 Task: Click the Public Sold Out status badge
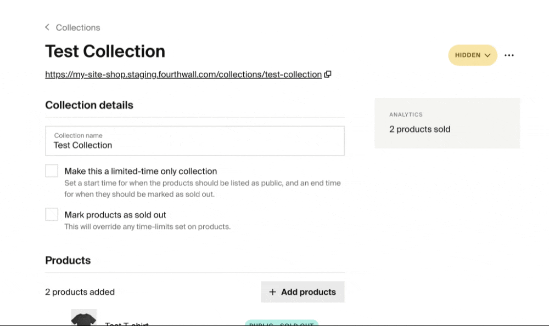[282, 323]
